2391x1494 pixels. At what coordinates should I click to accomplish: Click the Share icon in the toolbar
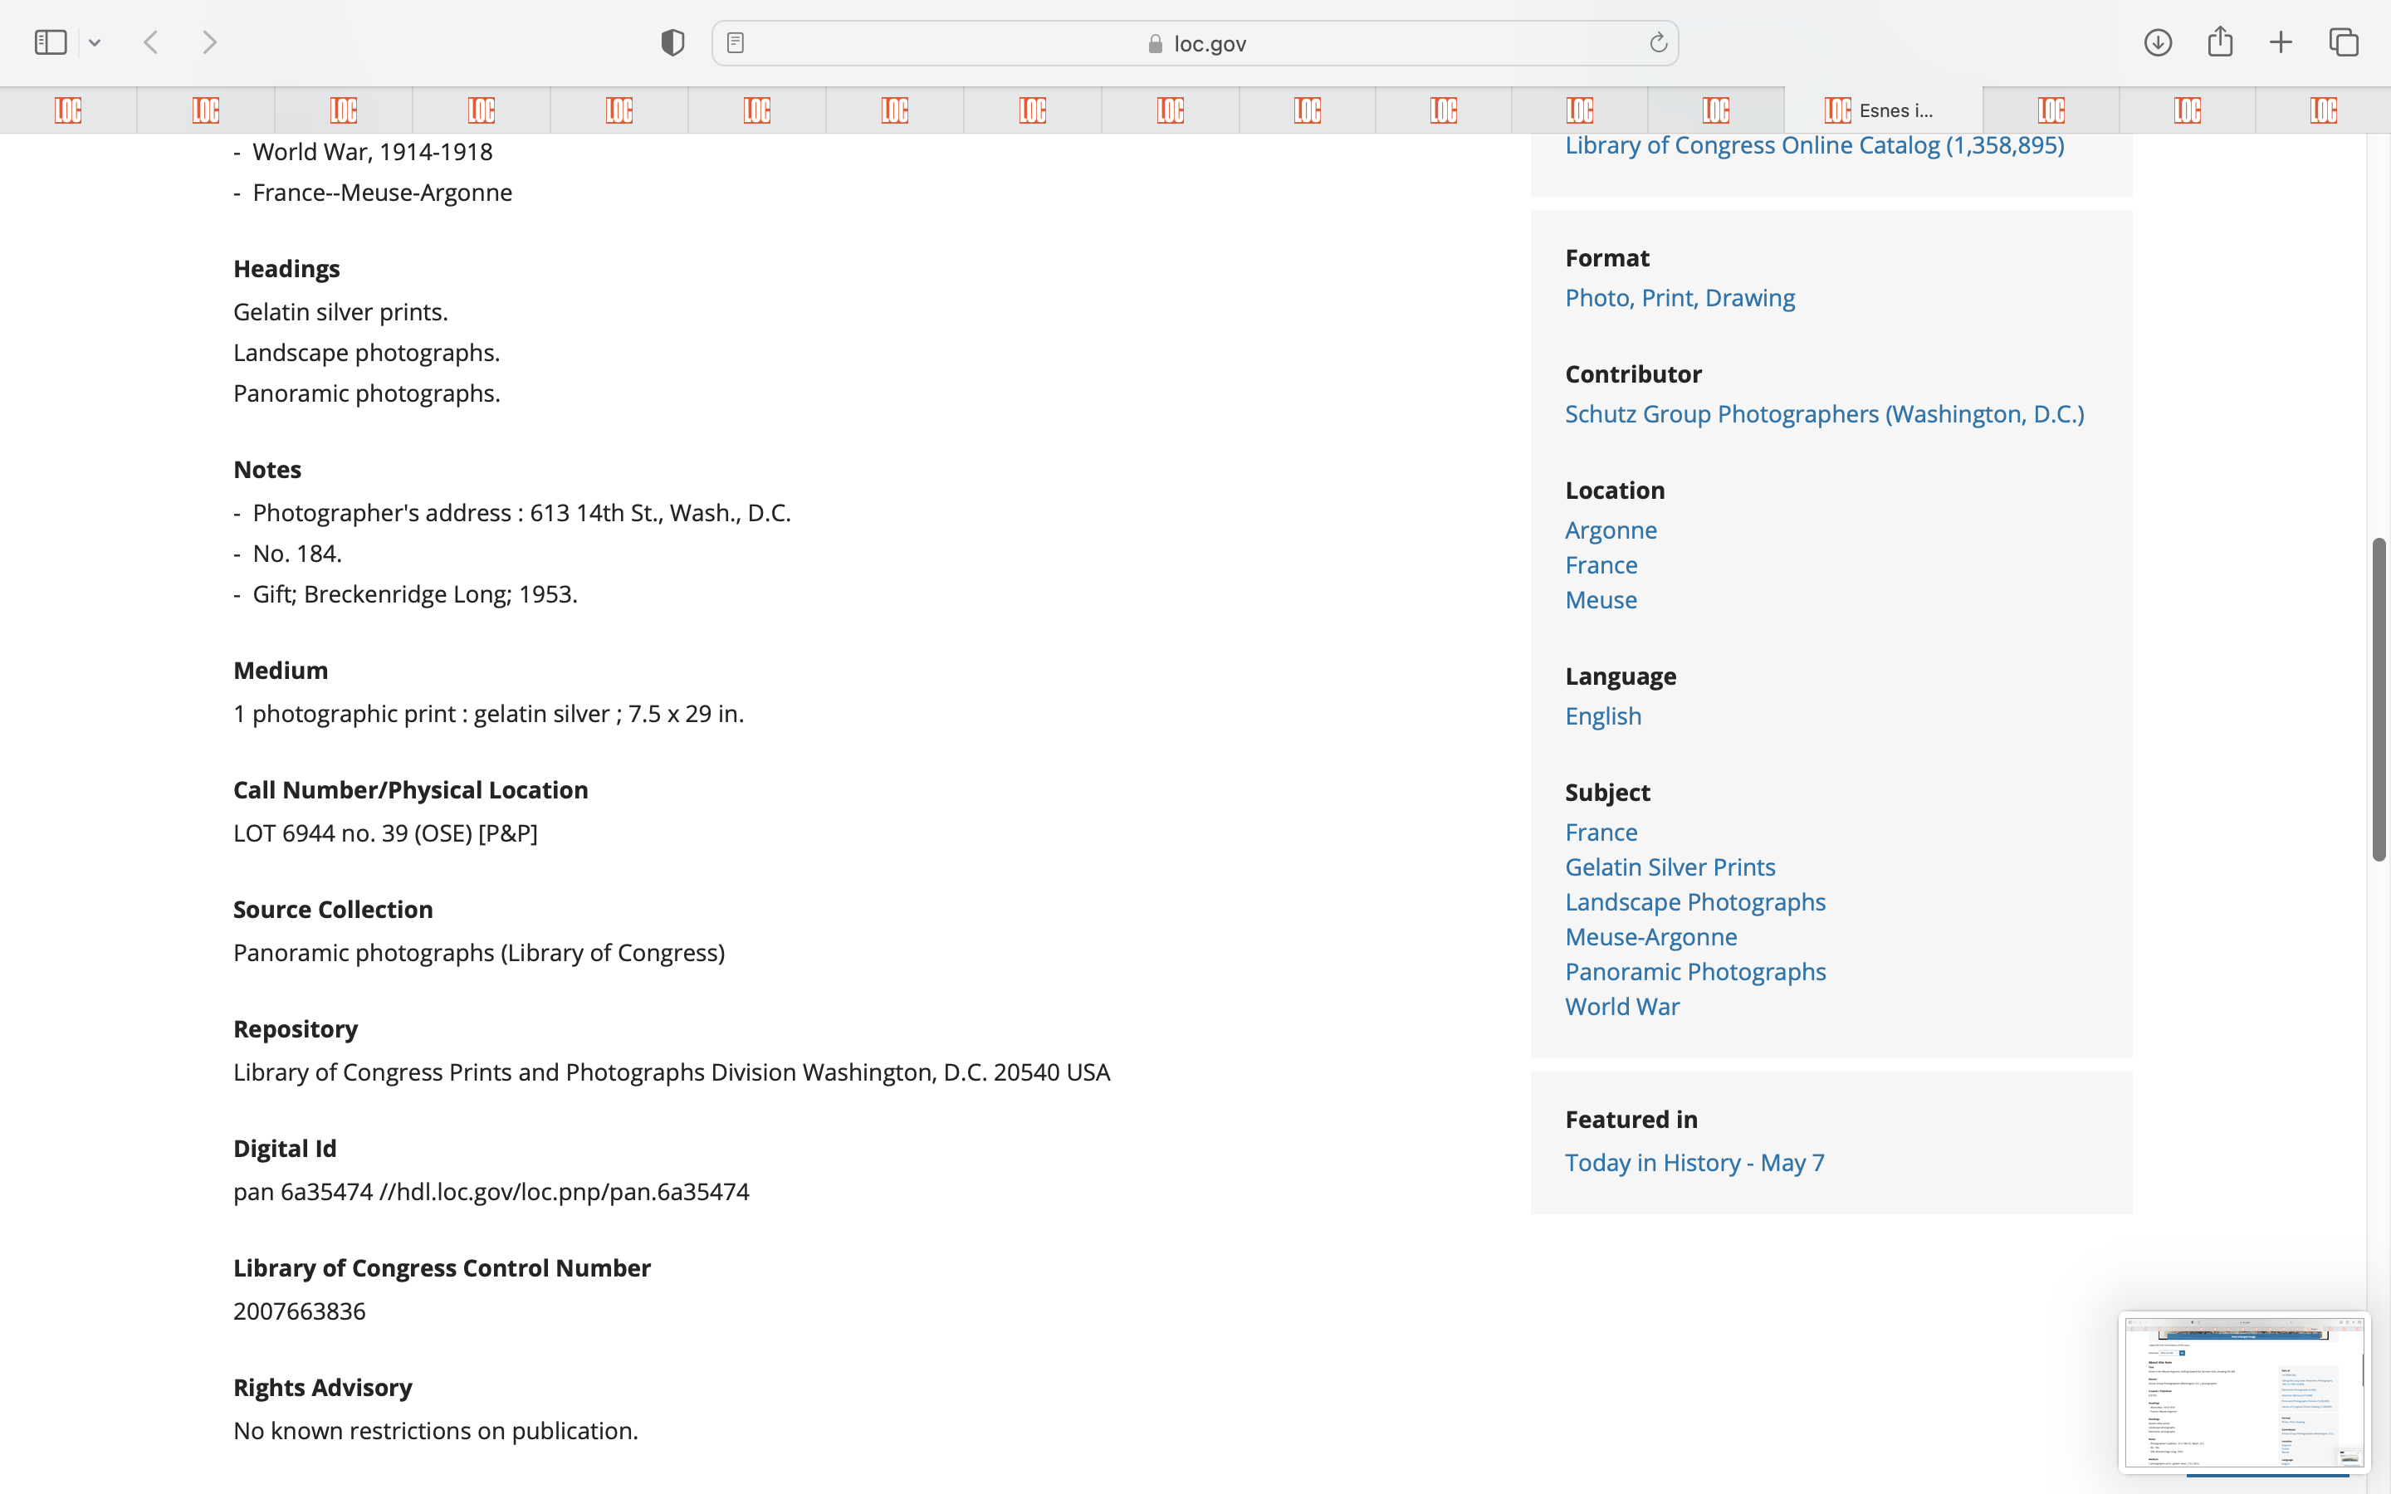2220,42
